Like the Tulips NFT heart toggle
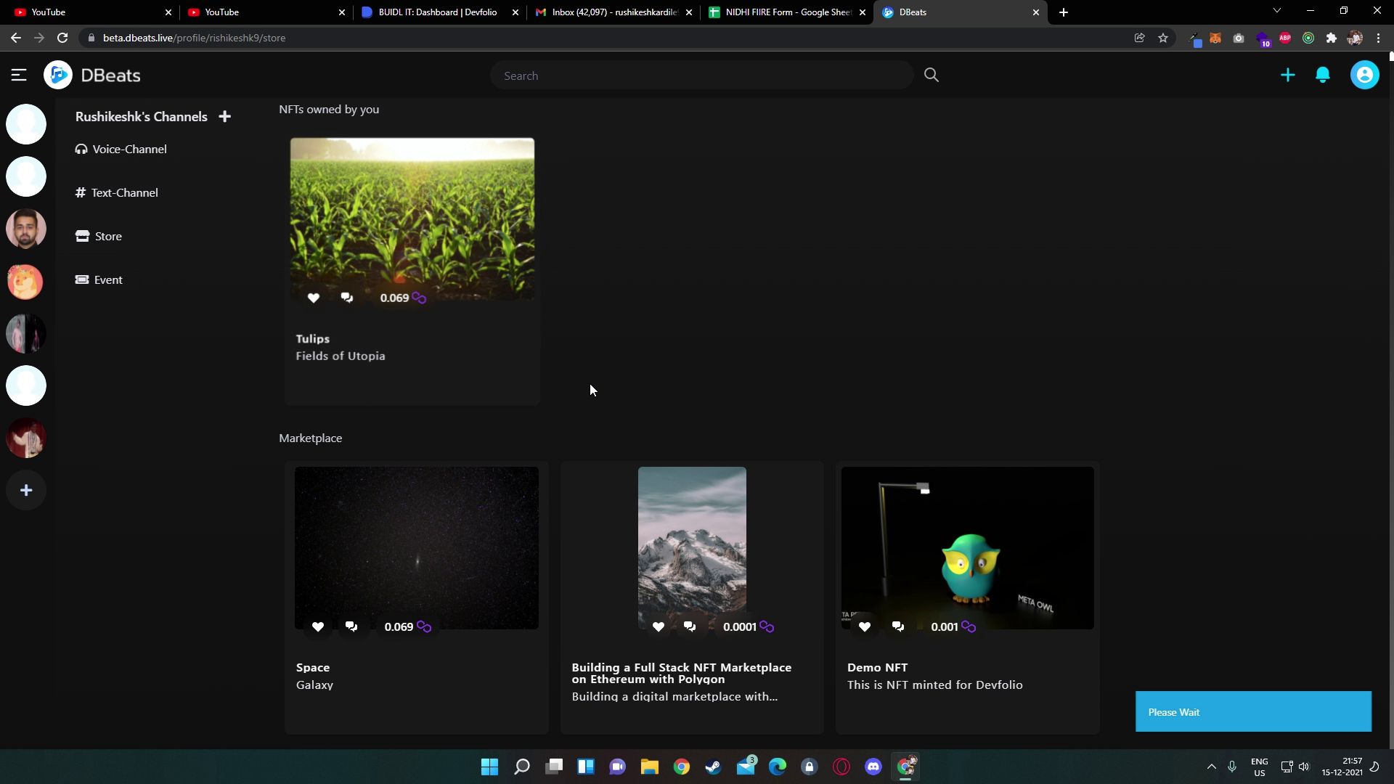This screenshot has height=784, width=1394. click(314, 298)
